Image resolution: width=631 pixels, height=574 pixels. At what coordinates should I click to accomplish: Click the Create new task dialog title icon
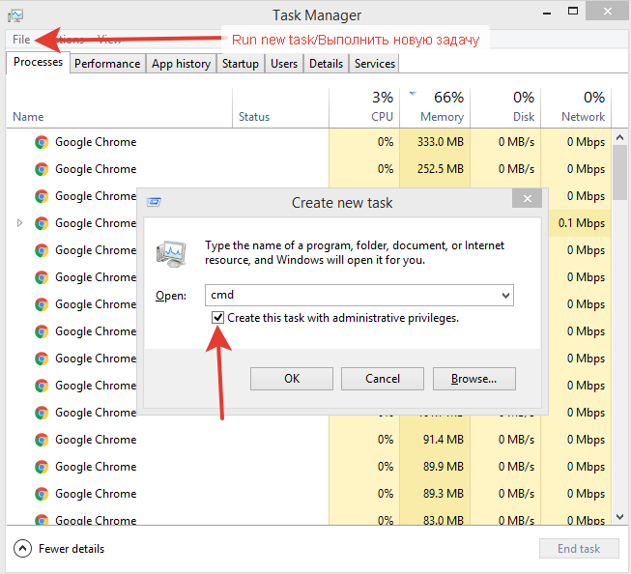154,202
